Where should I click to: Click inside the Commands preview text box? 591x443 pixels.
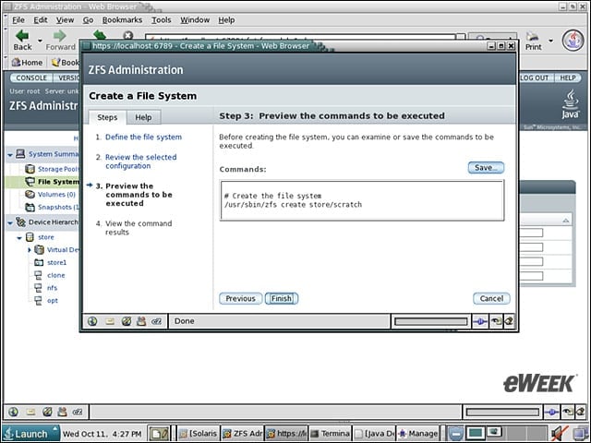click(362, 200)
